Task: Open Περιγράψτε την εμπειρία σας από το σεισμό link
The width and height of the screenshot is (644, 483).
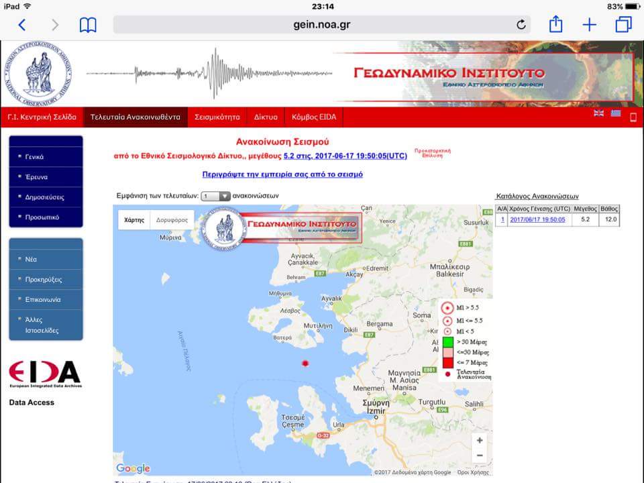Action: point(282,174)
